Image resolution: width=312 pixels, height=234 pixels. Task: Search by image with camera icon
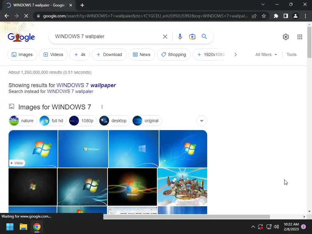pyautogui.click(x=192, y=37)
